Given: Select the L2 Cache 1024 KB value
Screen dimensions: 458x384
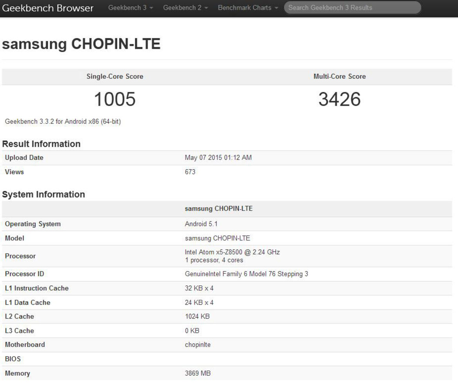Looking at the screenshot, I should click(x=197, y=317).
